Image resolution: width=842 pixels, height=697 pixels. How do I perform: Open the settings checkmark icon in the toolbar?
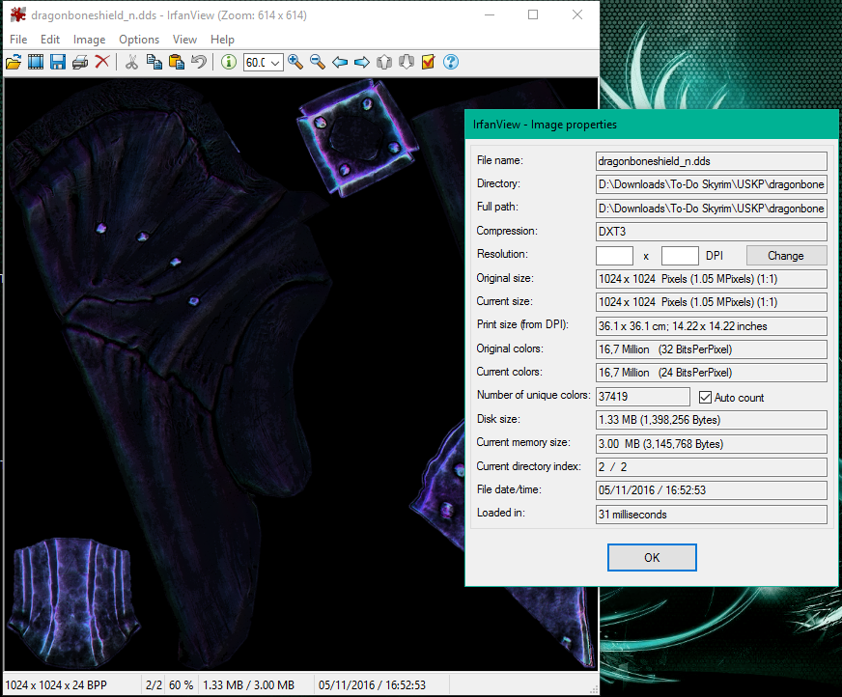(428, 63)
